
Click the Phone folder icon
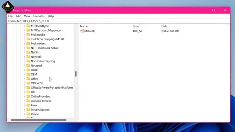[28, 114]
